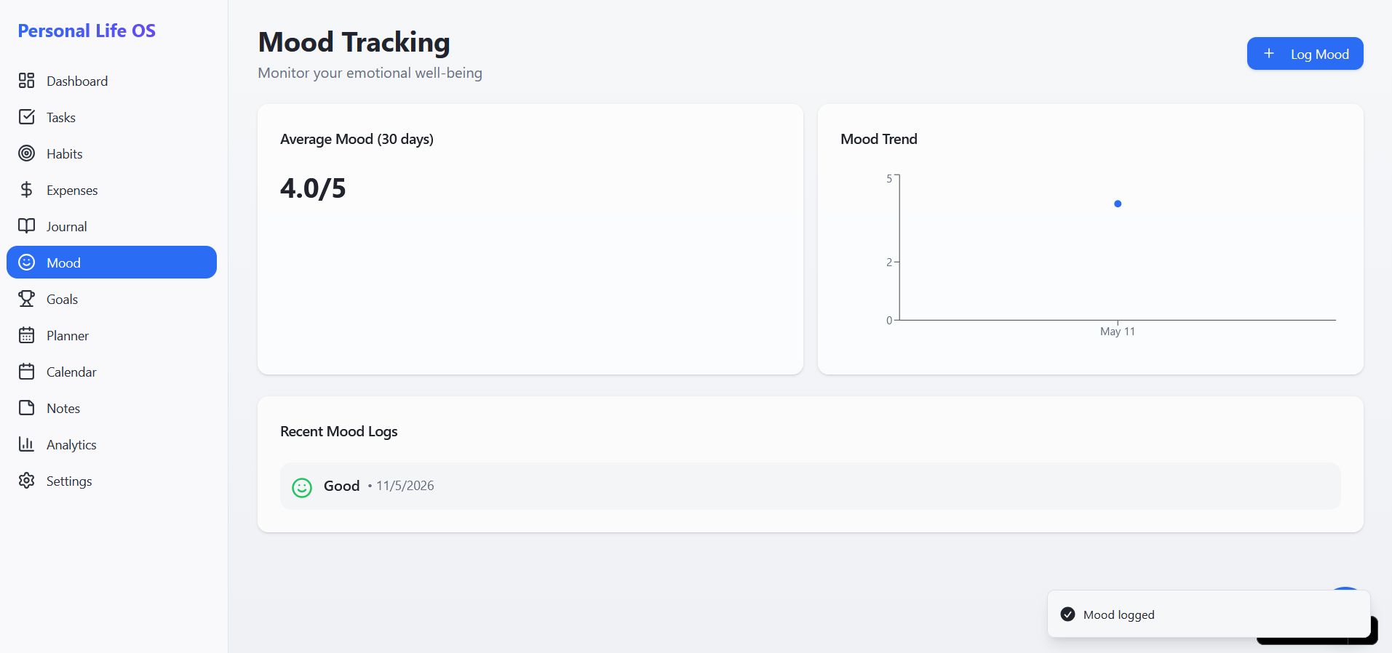Click the Notes page icon
Viewport: 1392px width, 653px height.
[x=26, y=408]
